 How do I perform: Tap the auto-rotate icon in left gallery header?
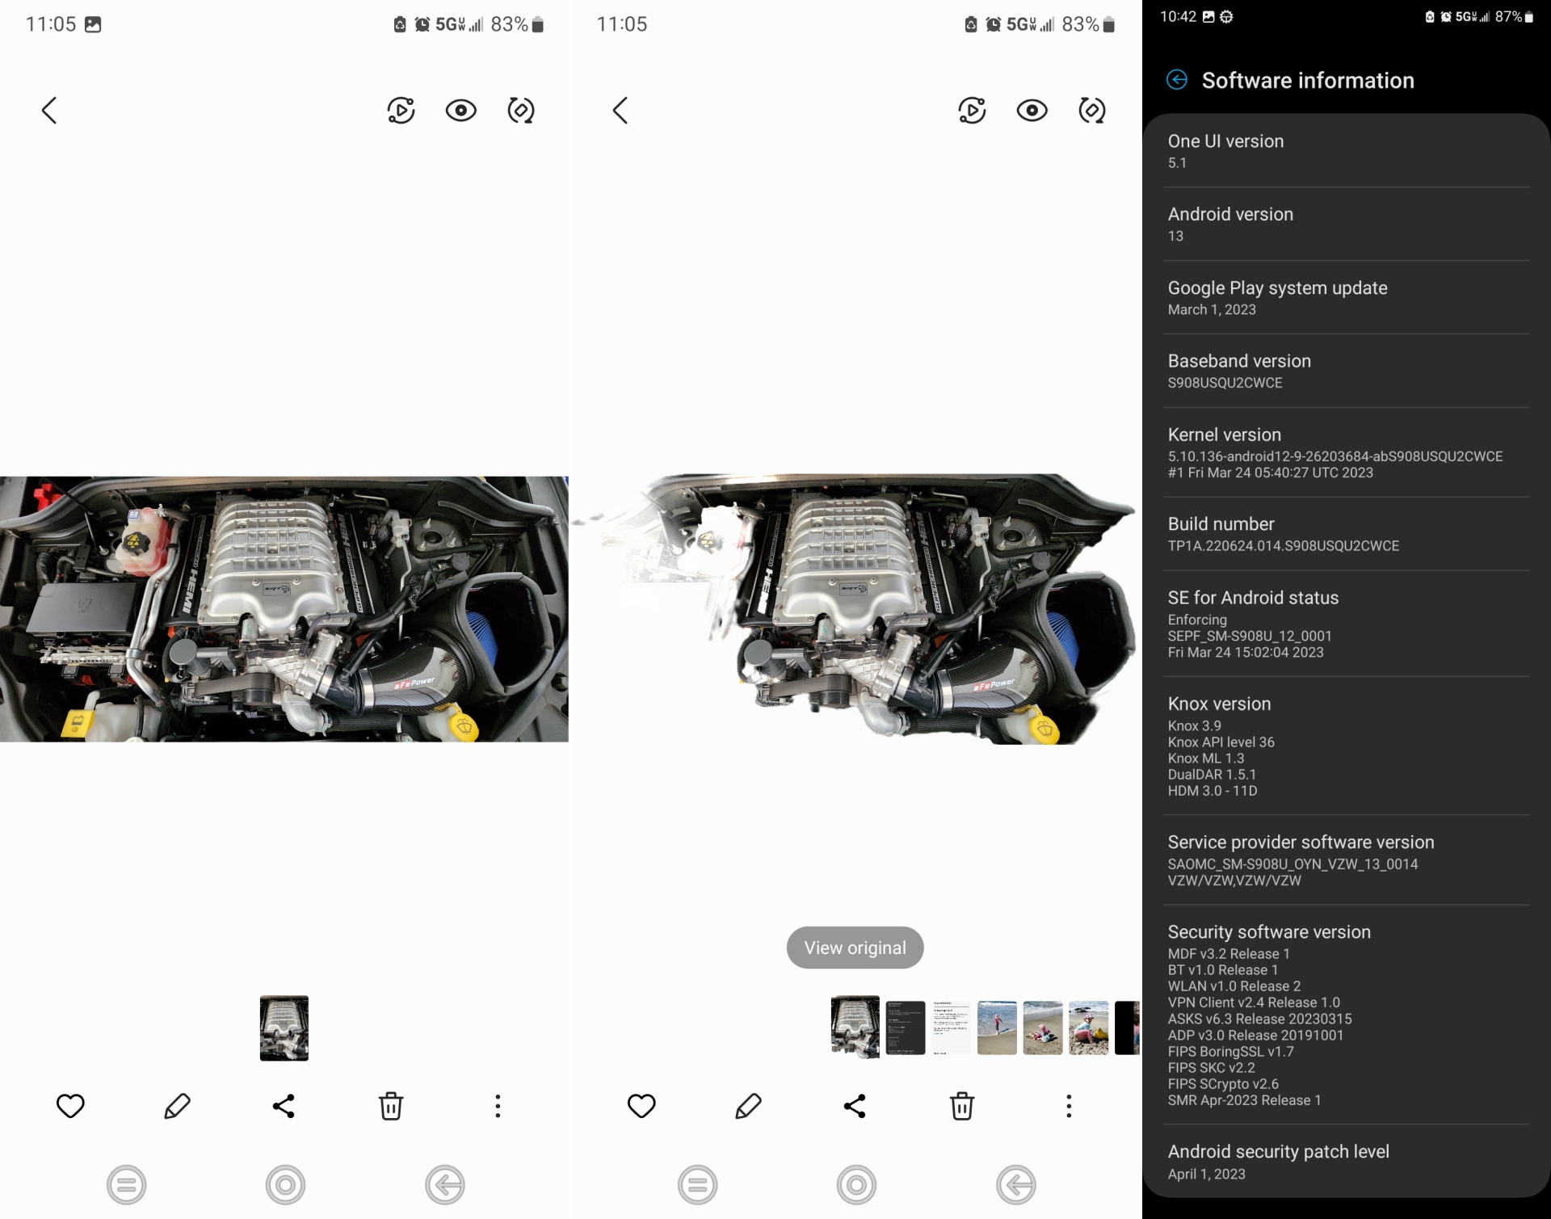point(520,111)
